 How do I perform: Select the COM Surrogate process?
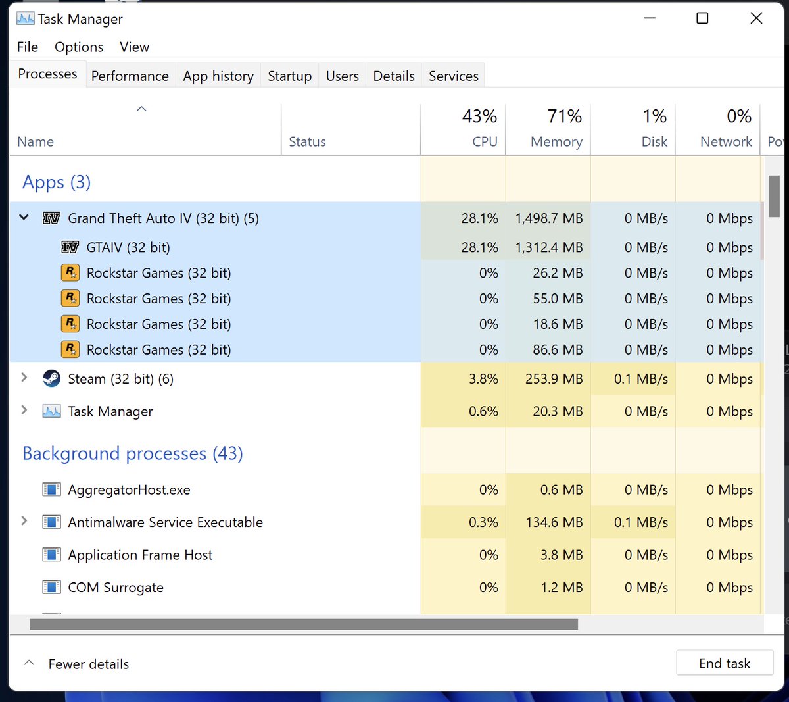click(116, 588)
